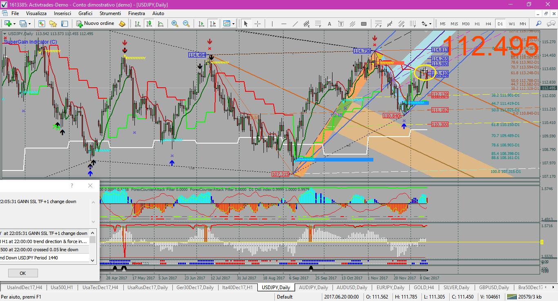The image size is (558, 301).
Task: Open the search magnifier icon
Action: click(x=538, y=24)
